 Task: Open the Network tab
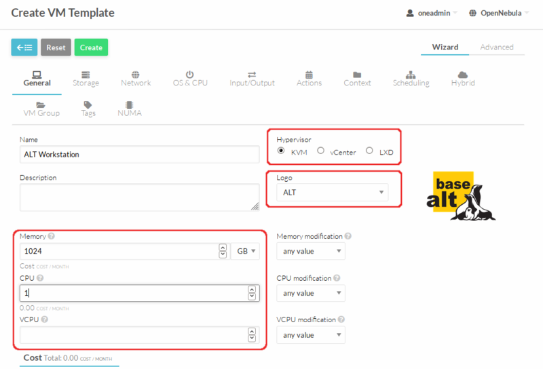136,79
